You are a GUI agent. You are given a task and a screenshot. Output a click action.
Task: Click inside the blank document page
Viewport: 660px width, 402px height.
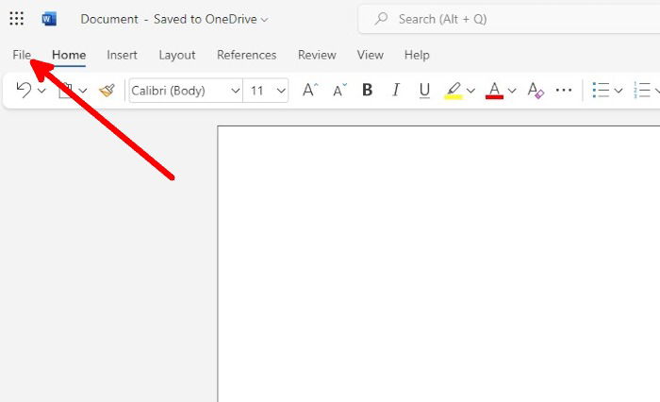tap(438, 264)
